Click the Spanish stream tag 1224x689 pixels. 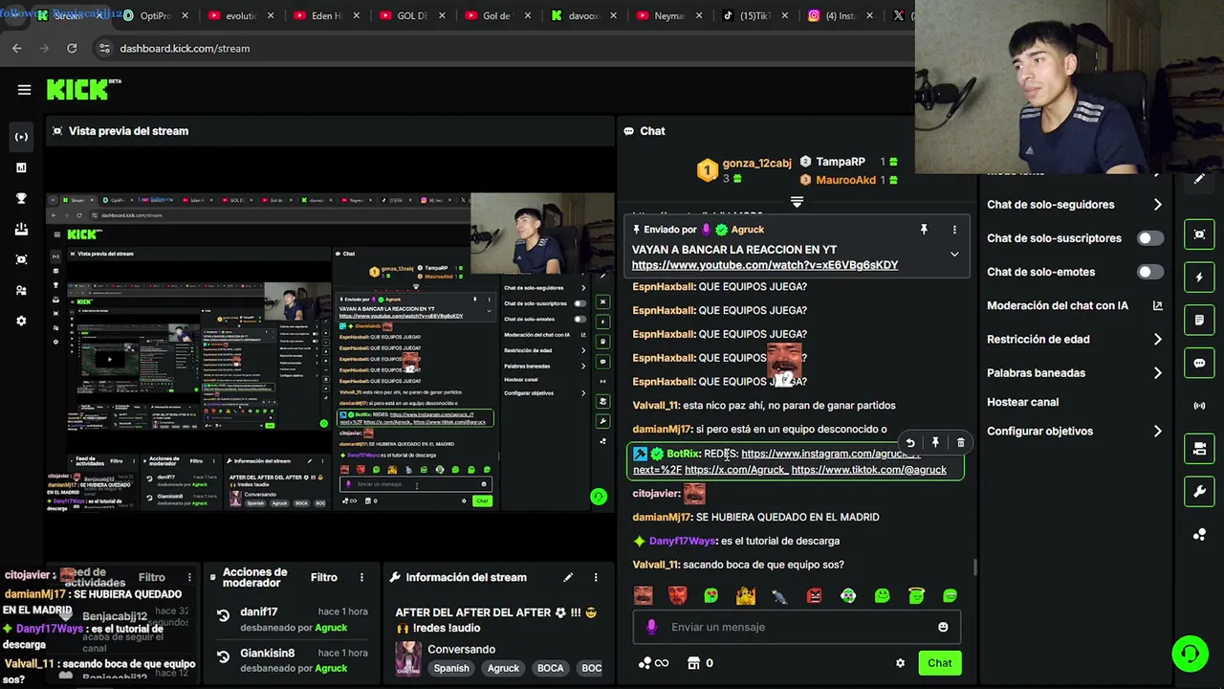(x=451, y=668)
